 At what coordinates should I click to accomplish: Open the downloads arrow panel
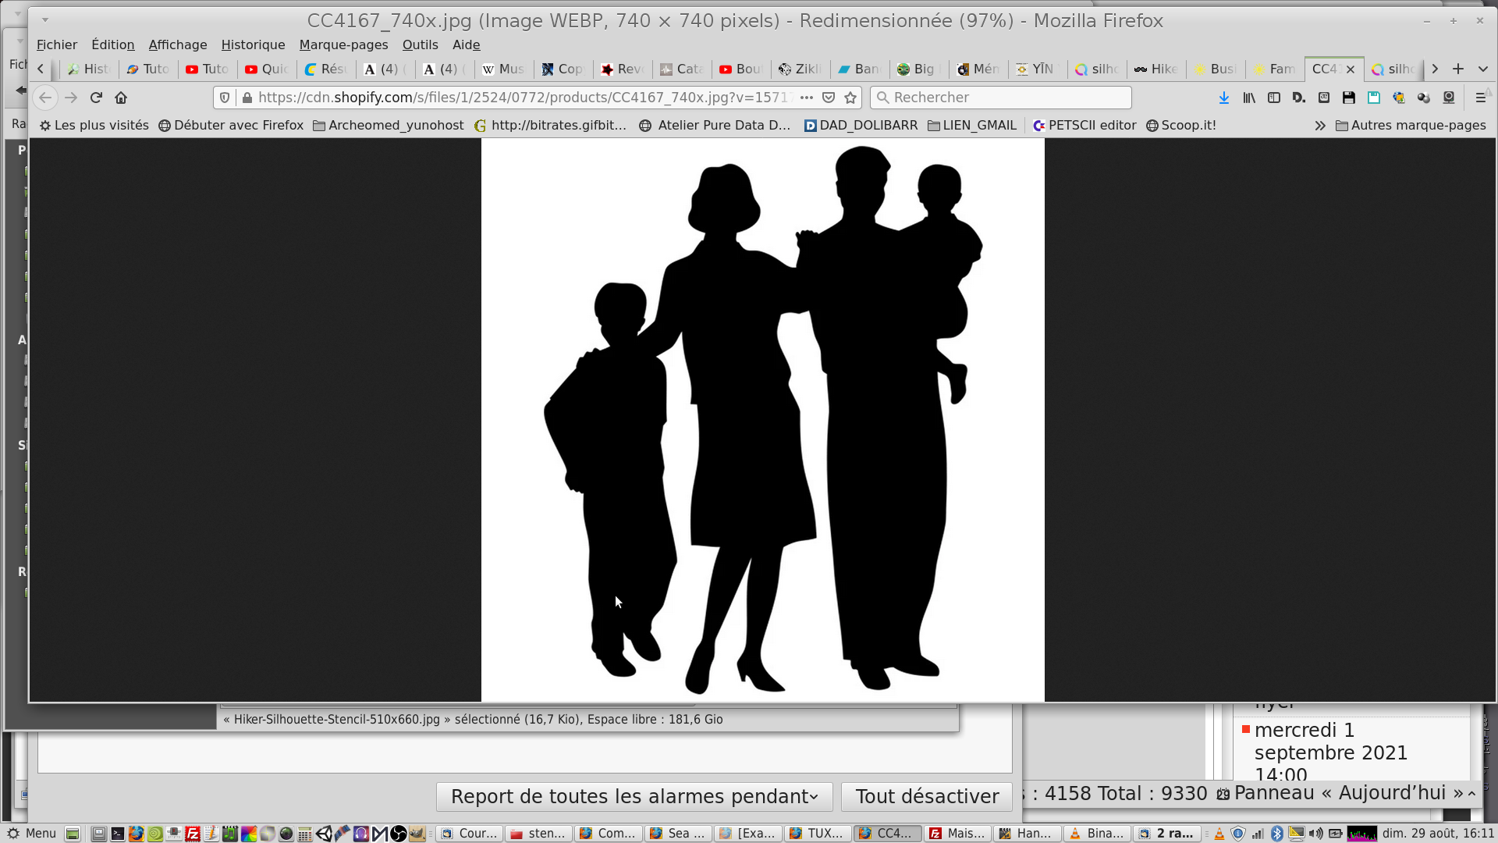tap(1223, 98)
